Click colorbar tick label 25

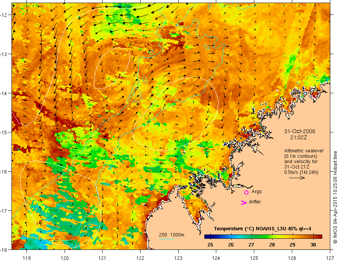pos(210,244)
